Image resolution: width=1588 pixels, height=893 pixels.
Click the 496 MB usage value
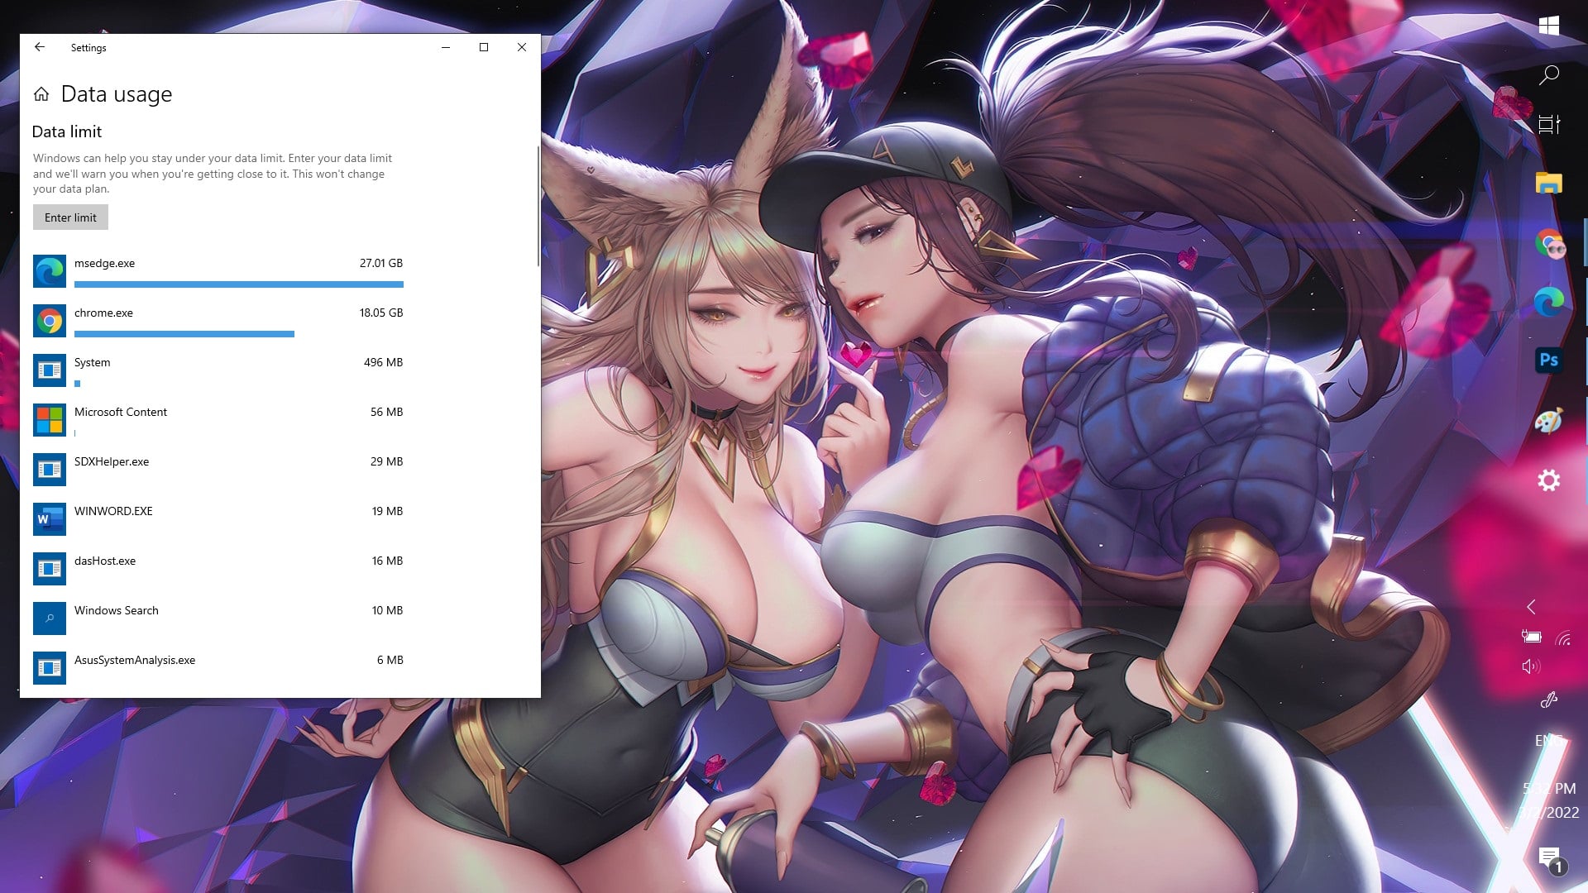(384, 362)
